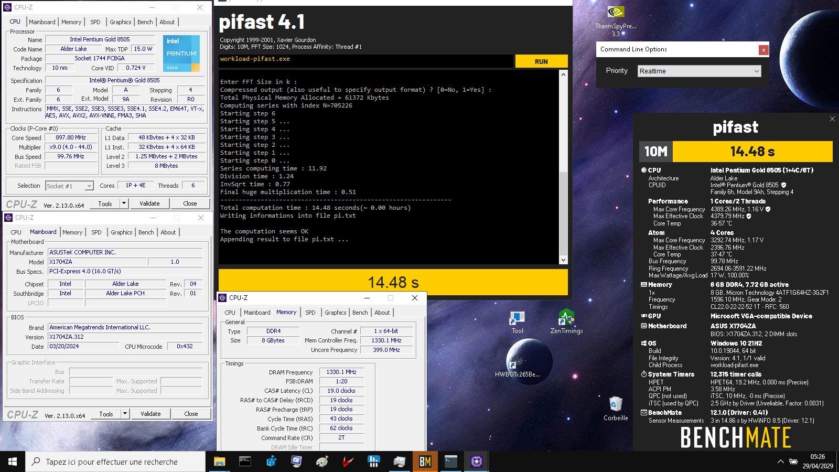Click the blue cubes taskbar icon
This screenshot has height=472, width=839.
click(271, 462)
